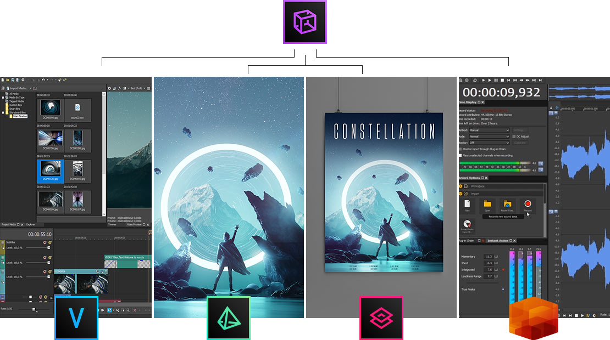Click video preview fx icon
Viewport: 610px width, 340px height.
click(x=119, y=88)
